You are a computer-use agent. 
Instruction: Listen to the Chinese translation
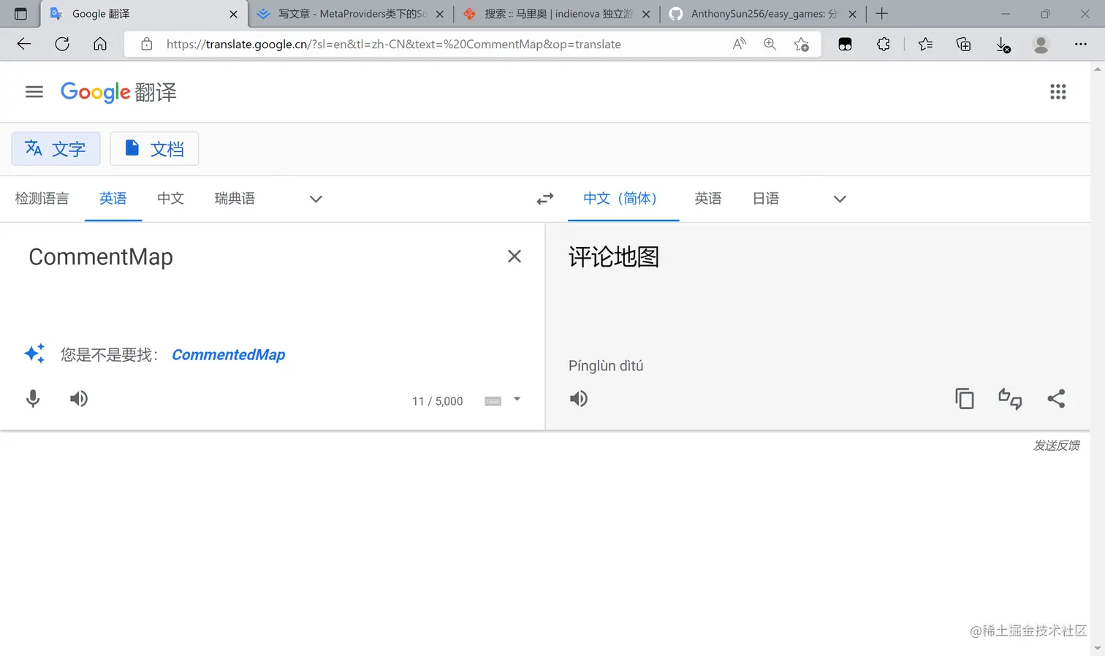click(x=579, y=399)
